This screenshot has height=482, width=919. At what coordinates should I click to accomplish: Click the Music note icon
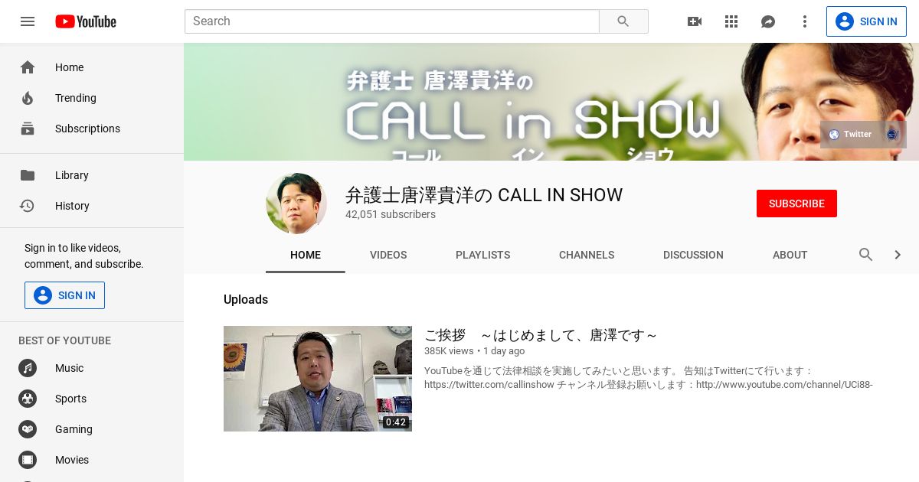(x=28, y=368)
